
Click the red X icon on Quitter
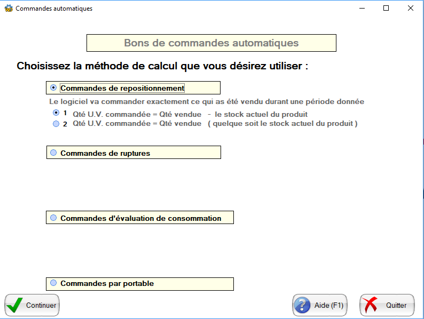pyautogui.click(x=370, y=305)
